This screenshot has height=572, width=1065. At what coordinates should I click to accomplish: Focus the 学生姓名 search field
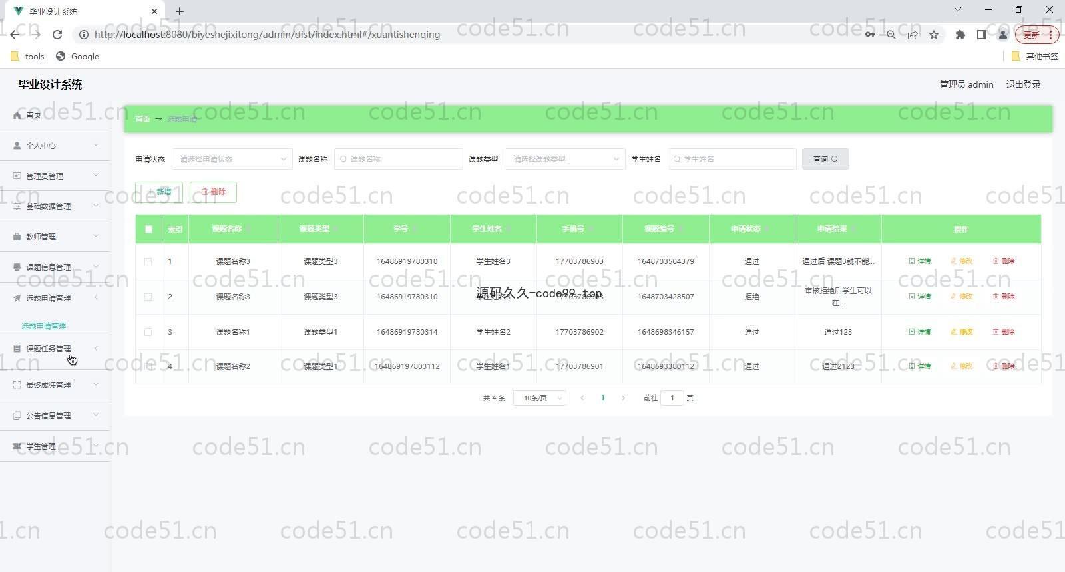732,159
